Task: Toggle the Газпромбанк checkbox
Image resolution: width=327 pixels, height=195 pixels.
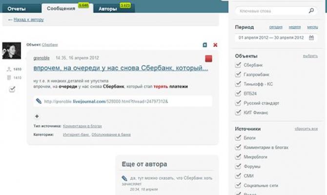Action: [x=238, y=75]
